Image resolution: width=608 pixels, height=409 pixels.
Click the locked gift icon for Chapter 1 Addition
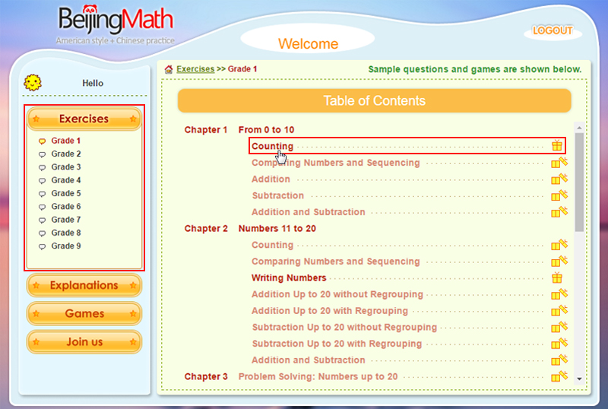pyautogui.click(x=559, y=179)
